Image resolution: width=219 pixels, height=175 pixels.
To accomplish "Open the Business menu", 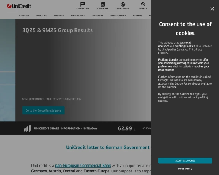I will click(59, 16).
